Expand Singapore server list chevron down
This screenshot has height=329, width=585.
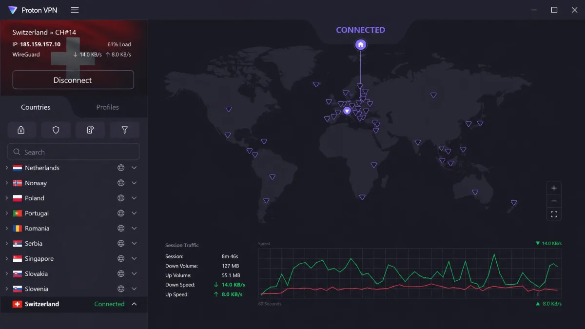click(134, 258)
